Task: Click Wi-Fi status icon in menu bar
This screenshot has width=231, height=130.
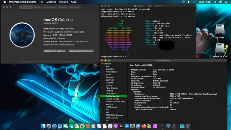Action: coord(184,2)
